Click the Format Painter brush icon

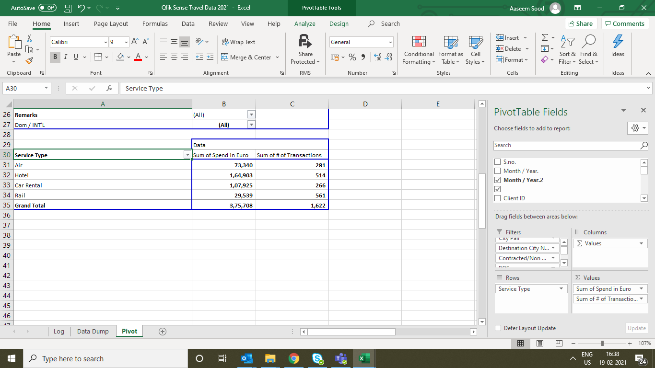click(x=29, y=61)
